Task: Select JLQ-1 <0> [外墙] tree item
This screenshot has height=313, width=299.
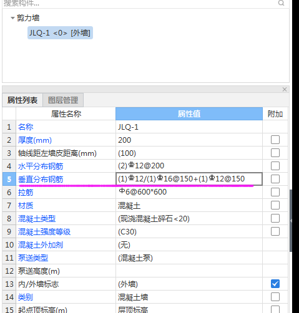Action: coord(60,33)
